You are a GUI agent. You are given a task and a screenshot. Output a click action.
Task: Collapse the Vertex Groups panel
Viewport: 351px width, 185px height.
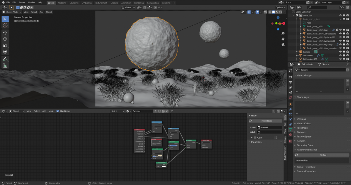[x=295, y=75]
